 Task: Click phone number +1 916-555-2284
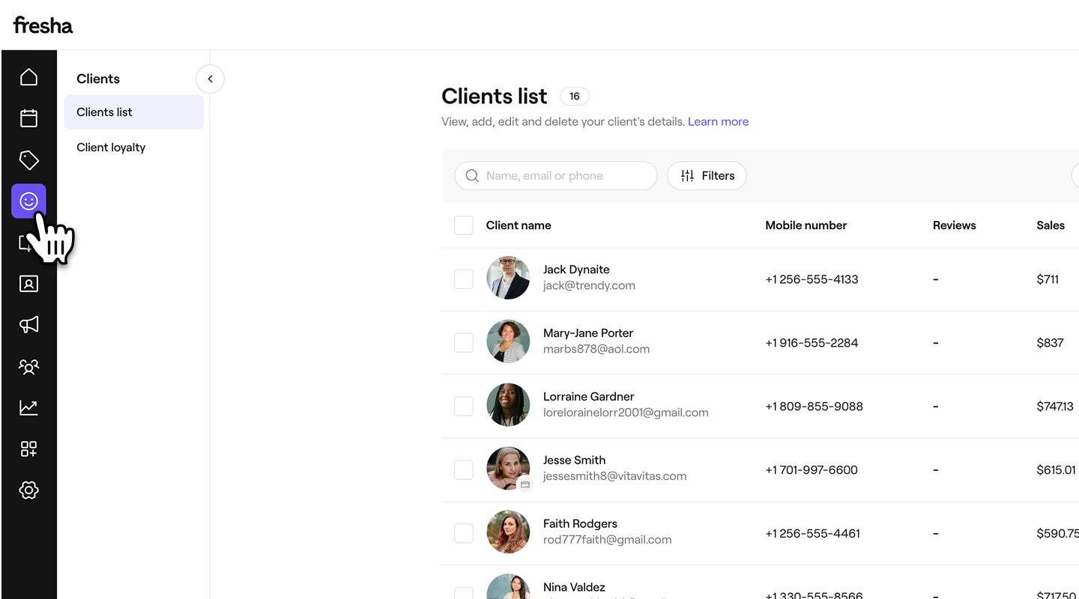coord(811,343)
